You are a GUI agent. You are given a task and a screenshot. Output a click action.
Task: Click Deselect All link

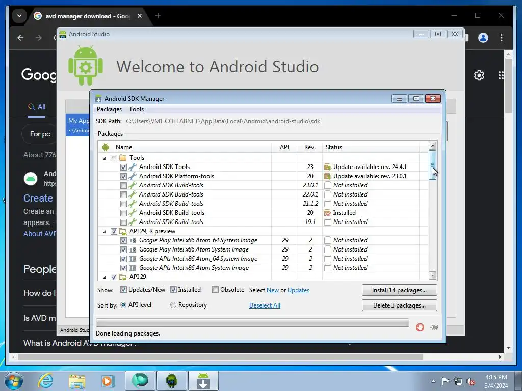pos(265,305)
